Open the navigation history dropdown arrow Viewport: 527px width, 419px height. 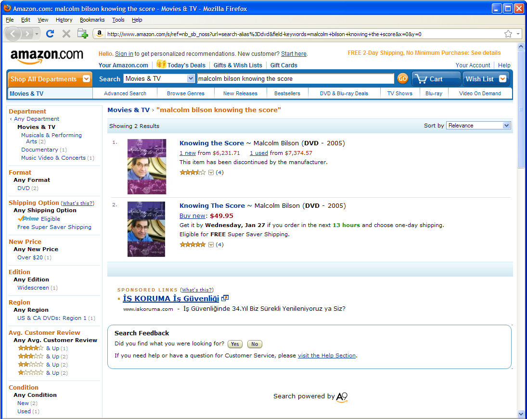point(37,34)
